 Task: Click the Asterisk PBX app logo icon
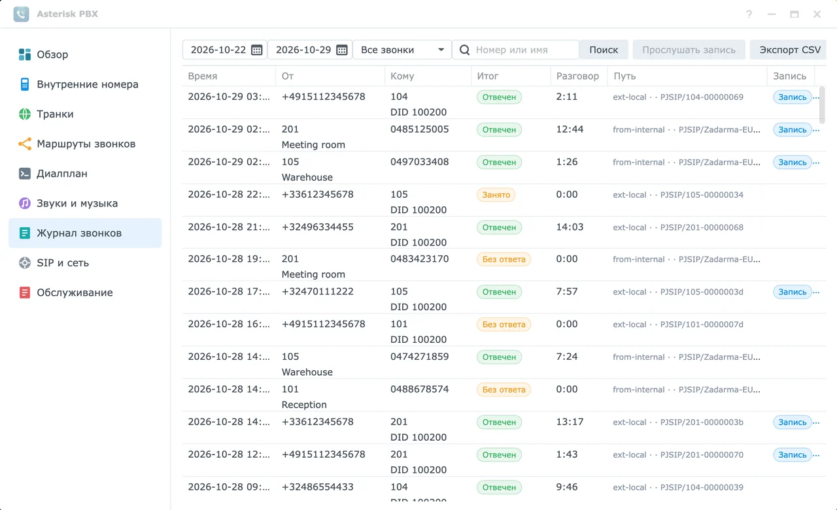pos(21,14)
